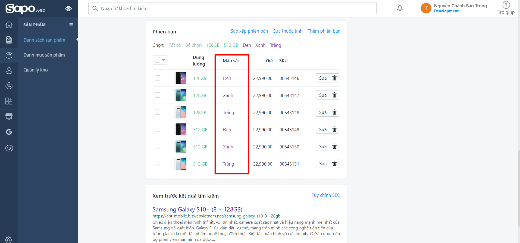Choose Tất cả in the Chọn filter row
Image resolution: width=520 pixels, height=243 pixels.
tap(175, 45)
